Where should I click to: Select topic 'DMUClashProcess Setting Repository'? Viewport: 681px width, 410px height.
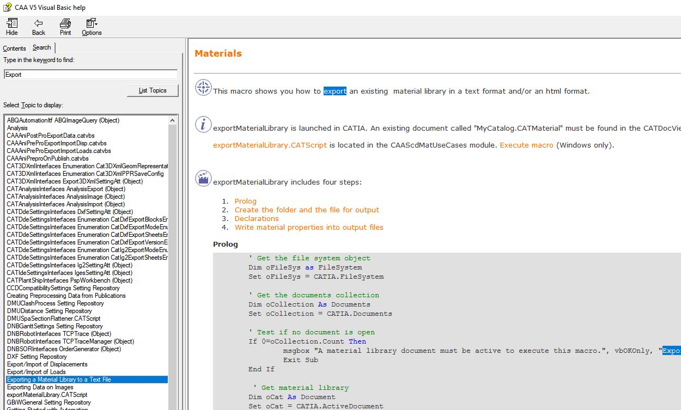click(x=55, y=303)
